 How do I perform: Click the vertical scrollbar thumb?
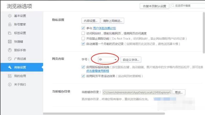(204, 33)
